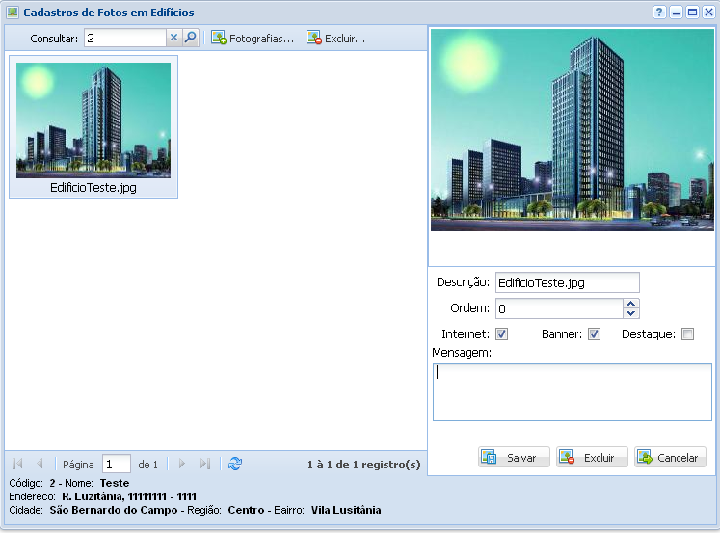The height and width of the screenshot is (533, 720).
Task: Decrease the Ordem value with down arrow
Action: point(631,313)
